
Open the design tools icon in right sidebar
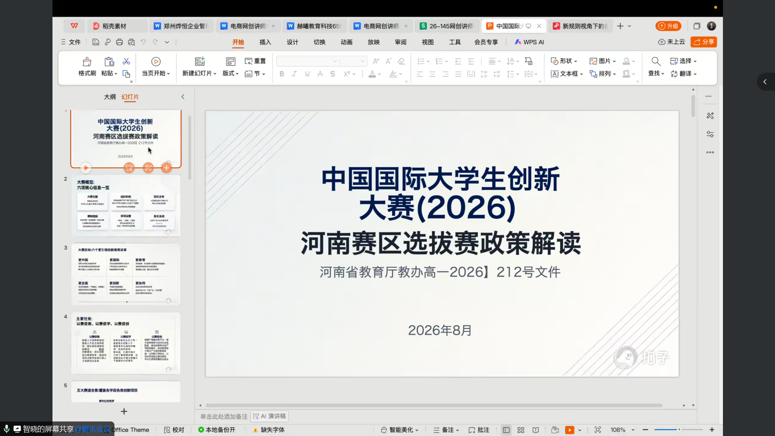[x=710, y=116]
